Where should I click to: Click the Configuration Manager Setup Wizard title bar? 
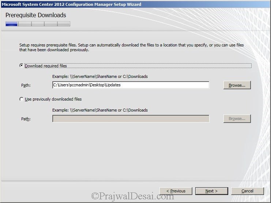[x=135, y=4]
